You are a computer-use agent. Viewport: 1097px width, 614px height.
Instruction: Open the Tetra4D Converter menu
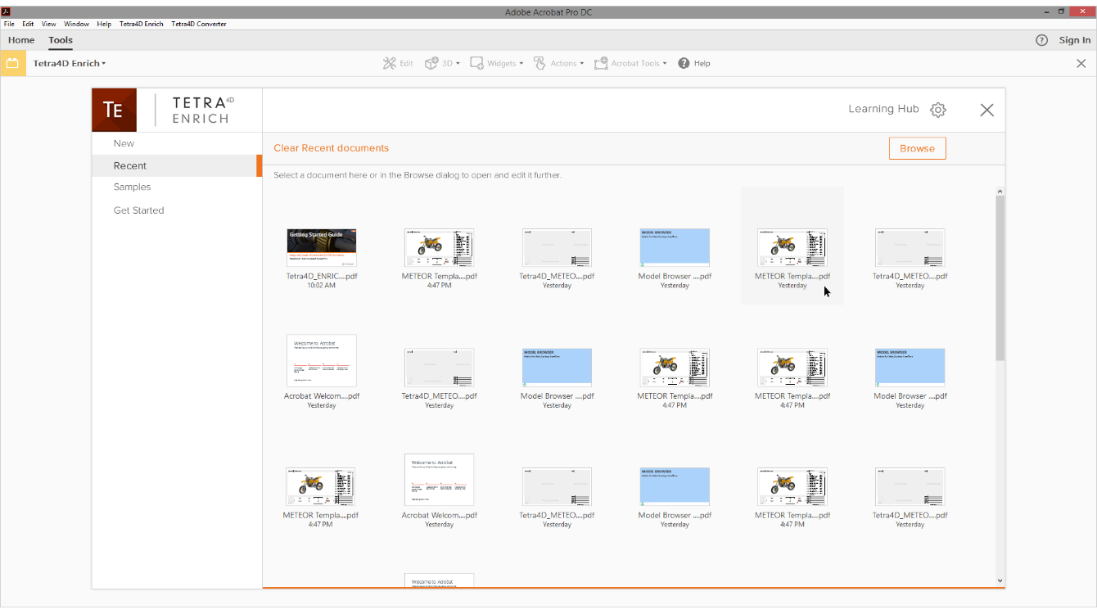[199, 24]
